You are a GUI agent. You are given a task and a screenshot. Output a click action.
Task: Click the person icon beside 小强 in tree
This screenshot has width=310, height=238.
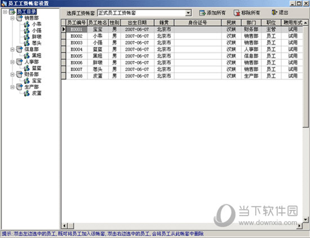point(26,30)
